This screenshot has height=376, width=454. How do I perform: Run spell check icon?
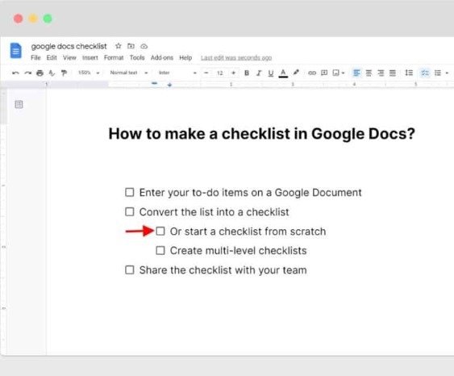(x=52, y=73)
